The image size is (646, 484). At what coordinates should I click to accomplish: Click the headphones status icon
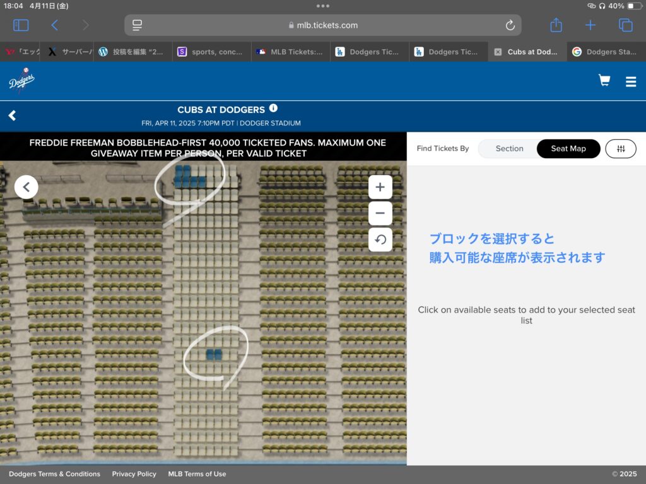[x=602, y=6]
